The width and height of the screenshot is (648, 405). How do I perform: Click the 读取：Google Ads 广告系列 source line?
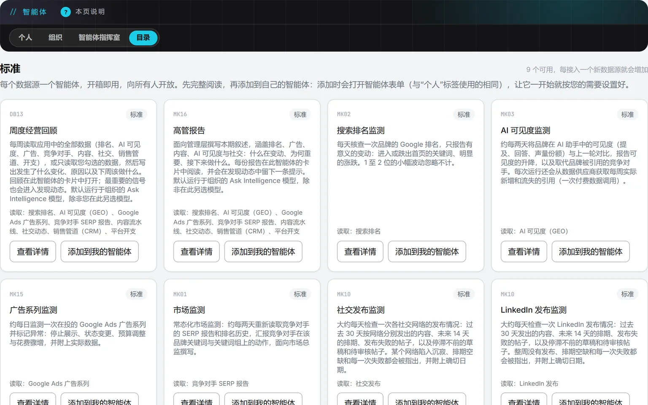49,384
